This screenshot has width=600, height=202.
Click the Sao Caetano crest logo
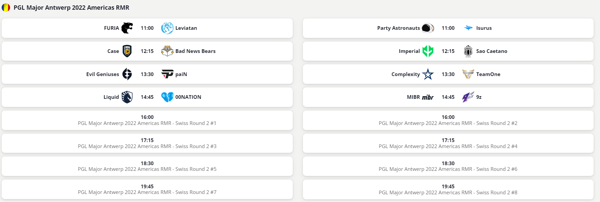click(x=468, y=51)
